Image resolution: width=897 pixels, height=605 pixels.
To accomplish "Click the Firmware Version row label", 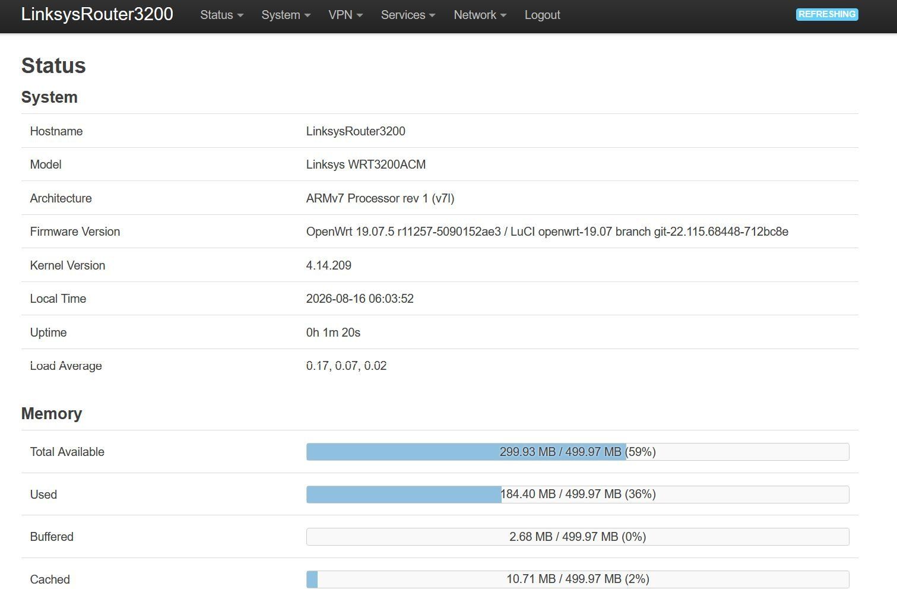I will [75, 232].
